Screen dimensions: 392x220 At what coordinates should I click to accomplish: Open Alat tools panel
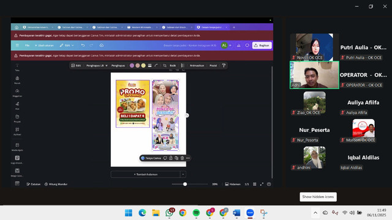[x=17, y=106]
